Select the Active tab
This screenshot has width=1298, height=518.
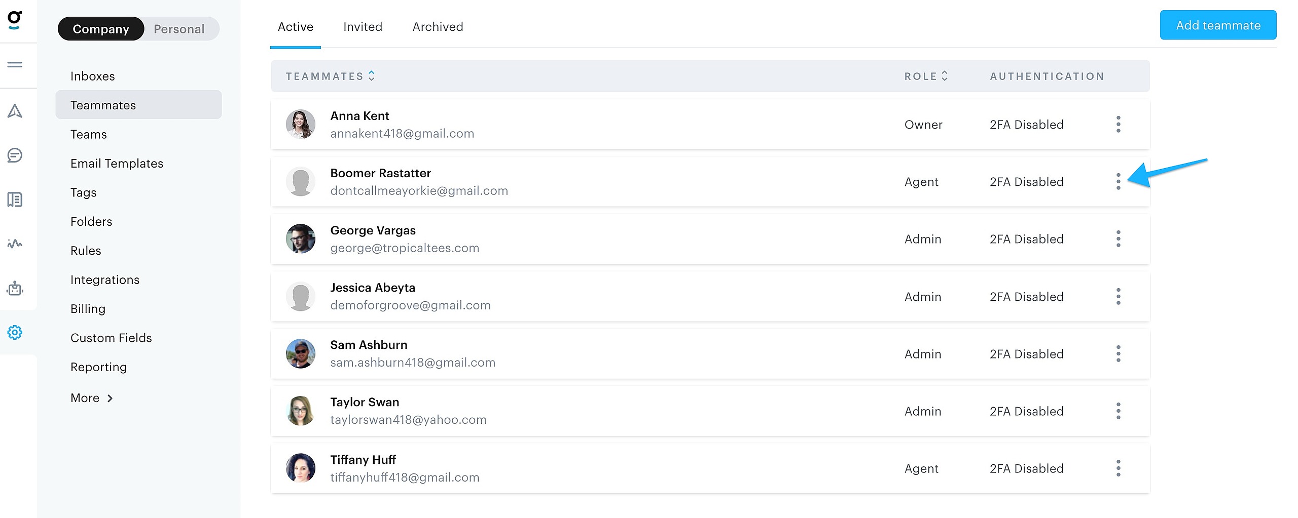click(296, 27)
